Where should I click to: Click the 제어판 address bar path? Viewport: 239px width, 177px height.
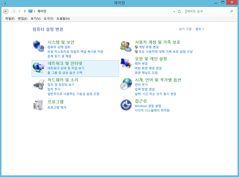(42, 11)
